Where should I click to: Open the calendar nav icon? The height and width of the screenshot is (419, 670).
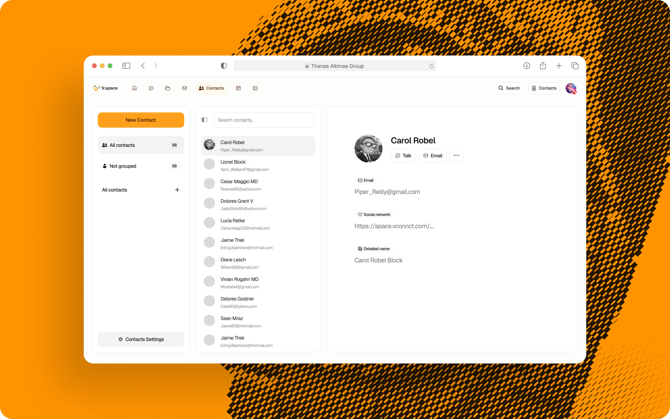[x=238, y=88]
